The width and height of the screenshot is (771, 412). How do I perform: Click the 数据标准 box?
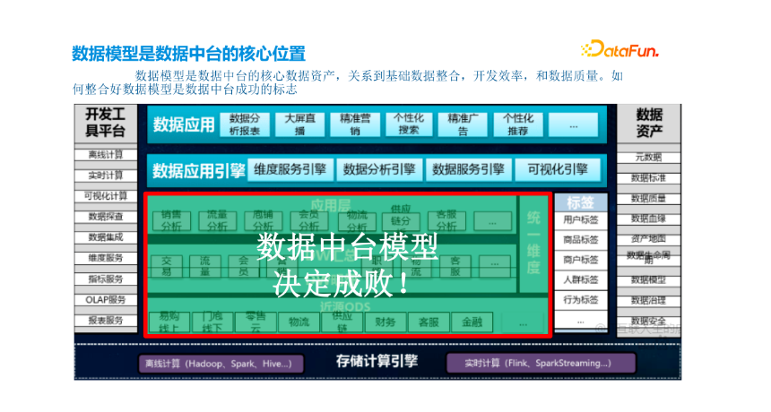coord(648,177)
